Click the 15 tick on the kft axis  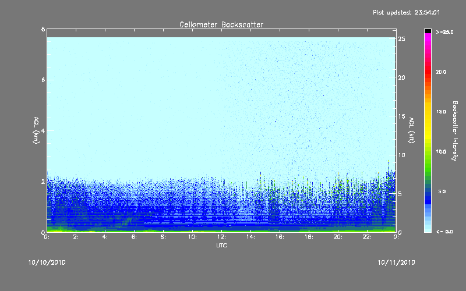(402, 116)
